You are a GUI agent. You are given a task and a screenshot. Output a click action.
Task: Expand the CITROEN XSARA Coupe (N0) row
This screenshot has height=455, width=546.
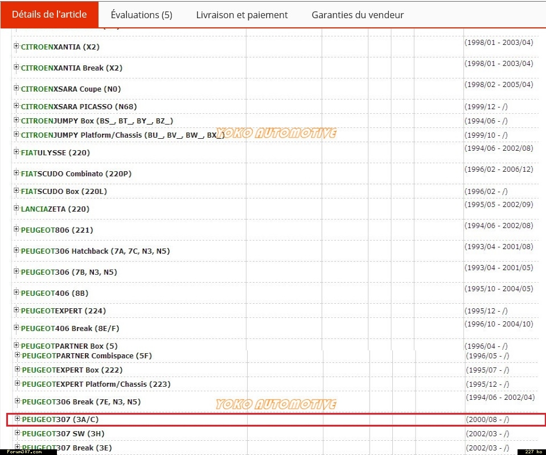17,88
